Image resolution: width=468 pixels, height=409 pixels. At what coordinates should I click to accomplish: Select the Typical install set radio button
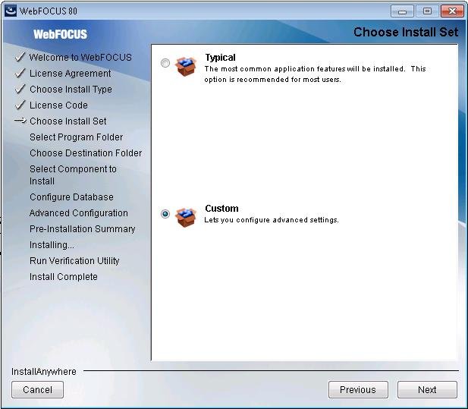165,63
